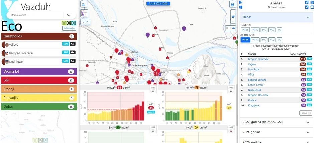Open the Twitter page icon
The width and height of the screenshot is (314, 143).
point(307,7)
